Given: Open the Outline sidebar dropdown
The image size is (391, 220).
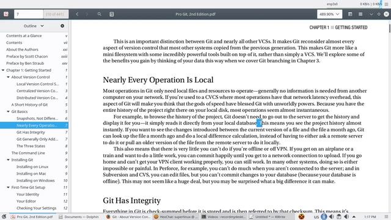Looking at the screenshot, I should coord(34,26).
